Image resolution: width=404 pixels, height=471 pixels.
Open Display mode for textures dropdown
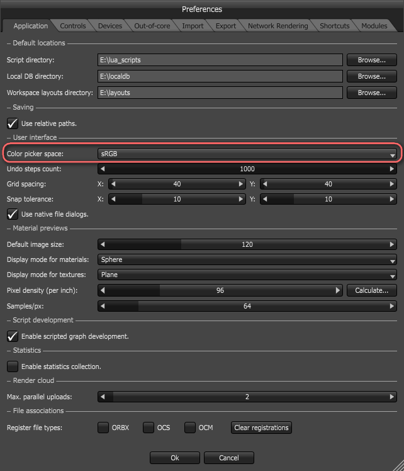point(247,275)
